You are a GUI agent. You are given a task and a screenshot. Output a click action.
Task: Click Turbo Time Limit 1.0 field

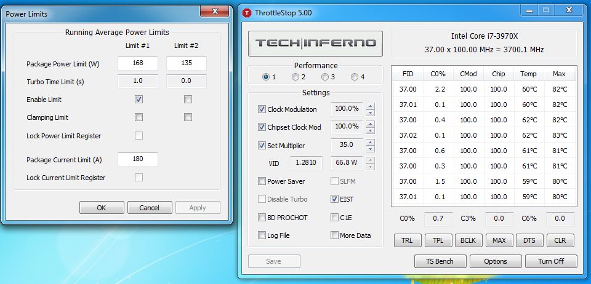click(138, 81)
